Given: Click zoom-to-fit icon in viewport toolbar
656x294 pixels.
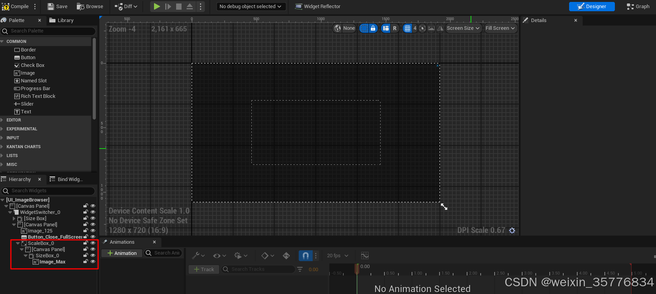Looking at the screenshot, I should [x=422, y=28].
